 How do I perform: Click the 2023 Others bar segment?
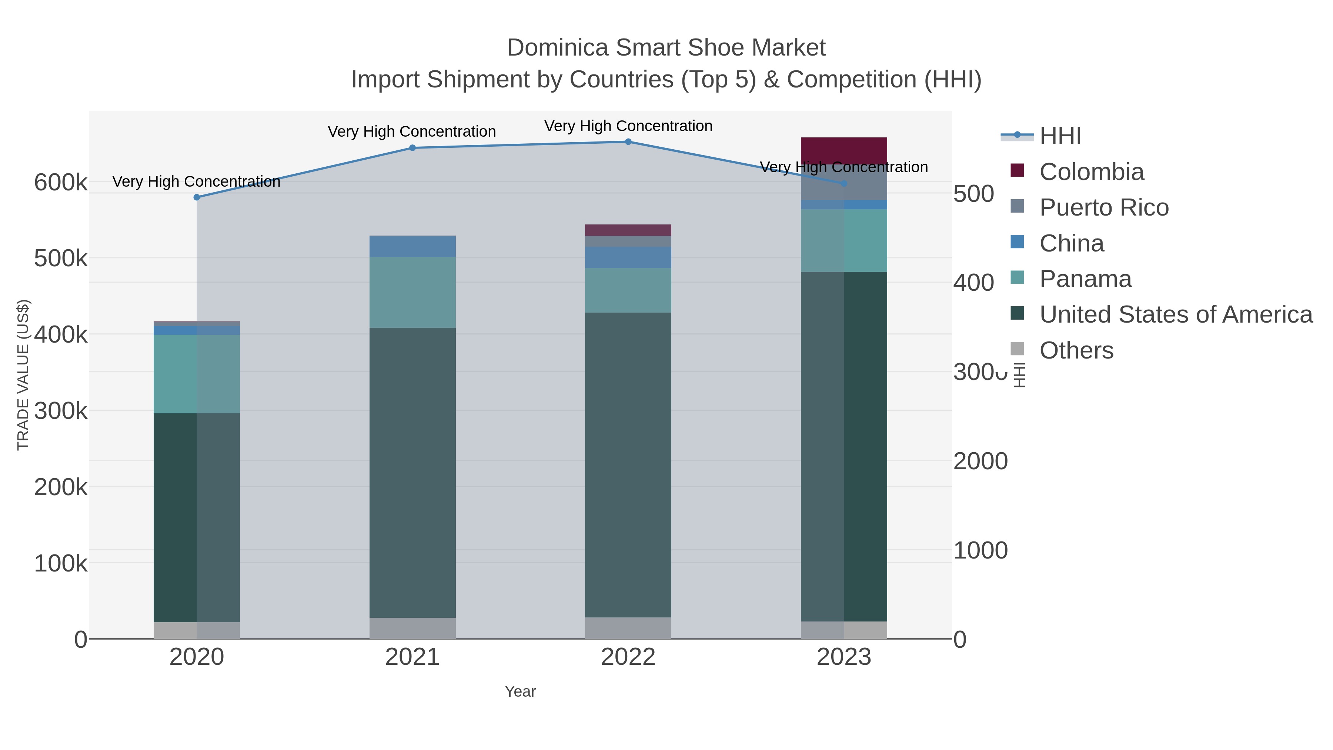pos(844,630)
